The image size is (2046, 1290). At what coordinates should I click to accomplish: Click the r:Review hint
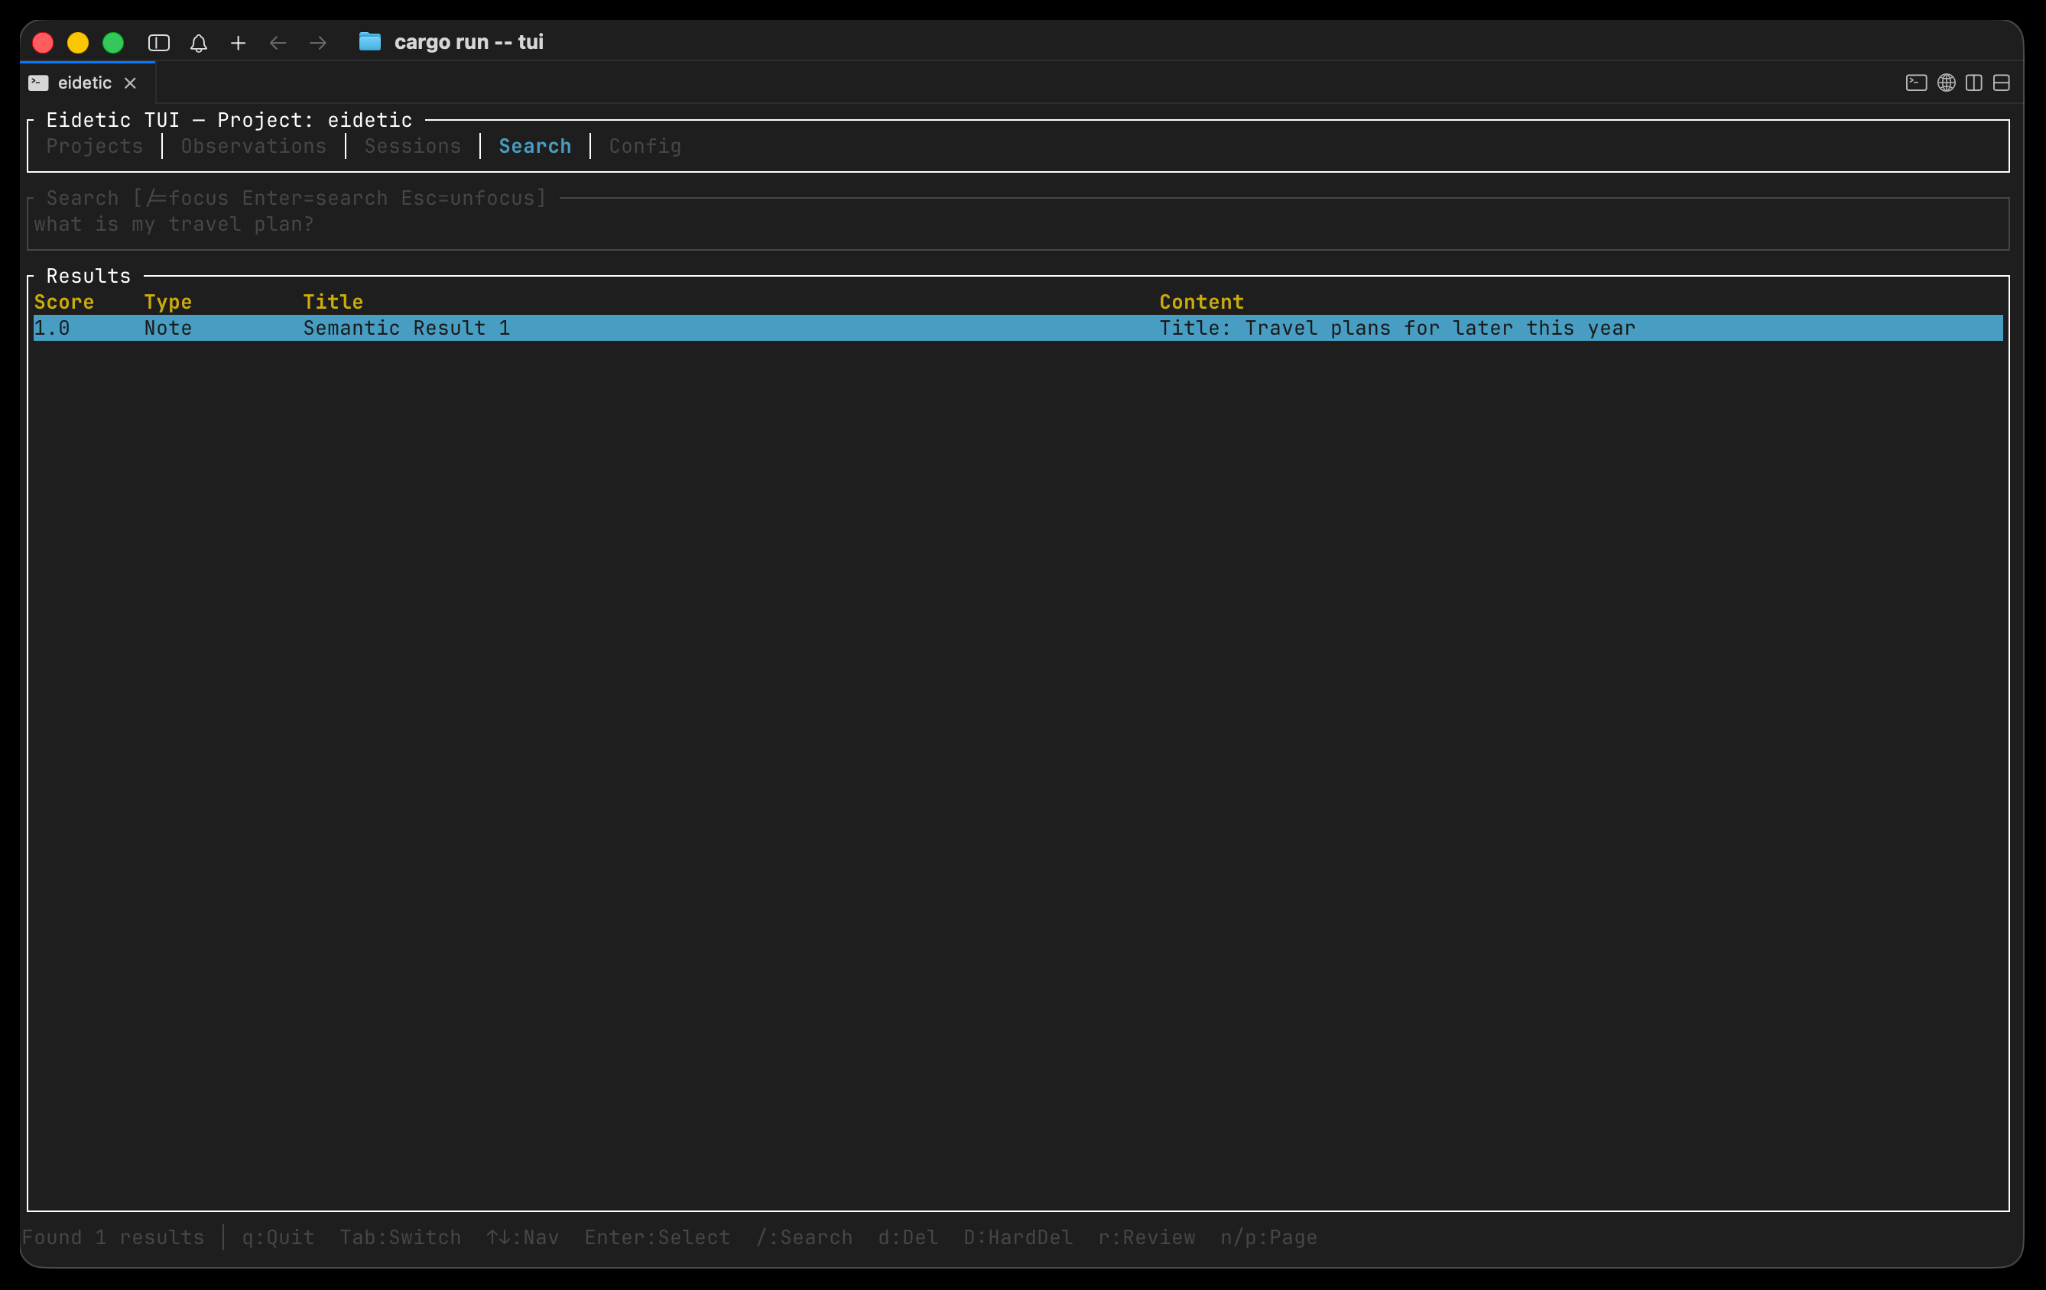point(1147,1237)
